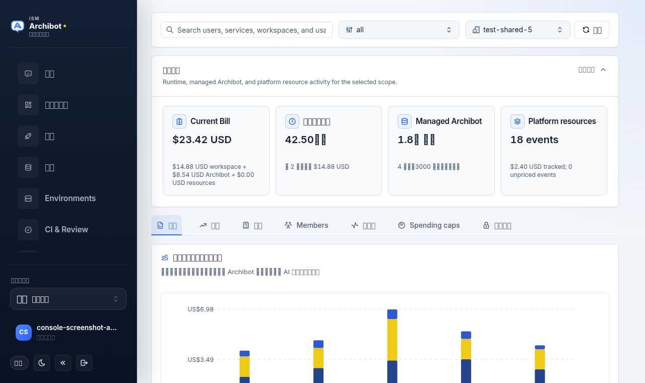645x383 pixels.
Task: Open the chat bubble sidebar icon
Action: [x=28, y=74]
